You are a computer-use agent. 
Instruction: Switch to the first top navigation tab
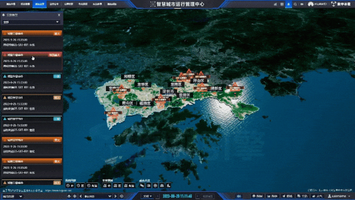pos(11,4)
